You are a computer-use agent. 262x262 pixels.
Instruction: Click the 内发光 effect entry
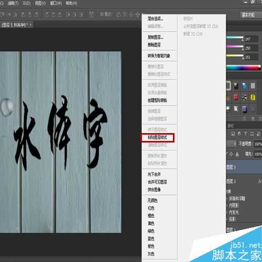tap(234, 212)
